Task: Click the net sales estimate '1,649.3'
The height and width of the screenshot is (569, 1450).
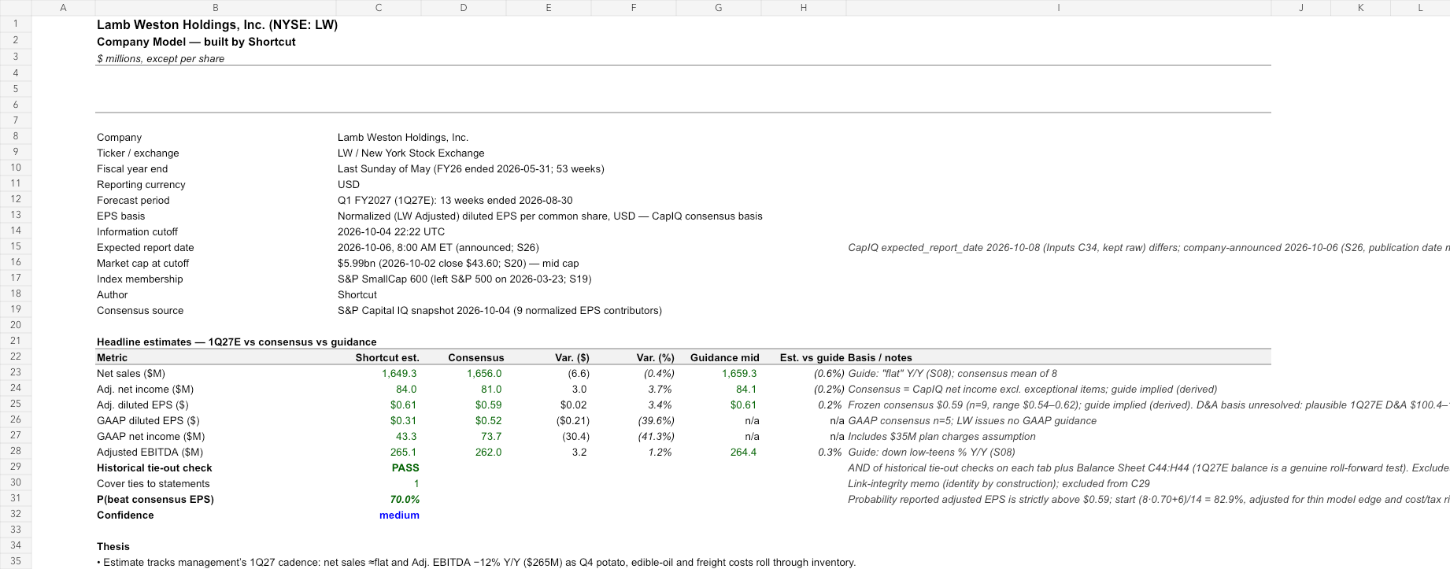Action: click(x=399, y=374)
